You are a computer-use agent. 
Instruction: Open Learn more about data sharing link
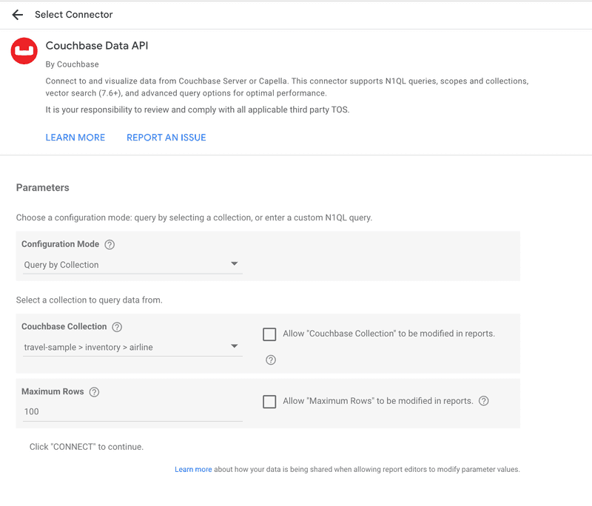pyautogui.click(x=193, y=470)
